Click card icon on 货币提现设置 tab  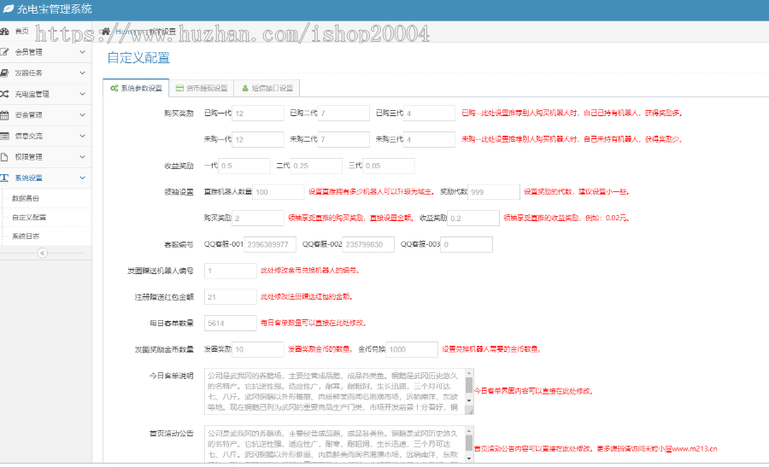point(179,88)
